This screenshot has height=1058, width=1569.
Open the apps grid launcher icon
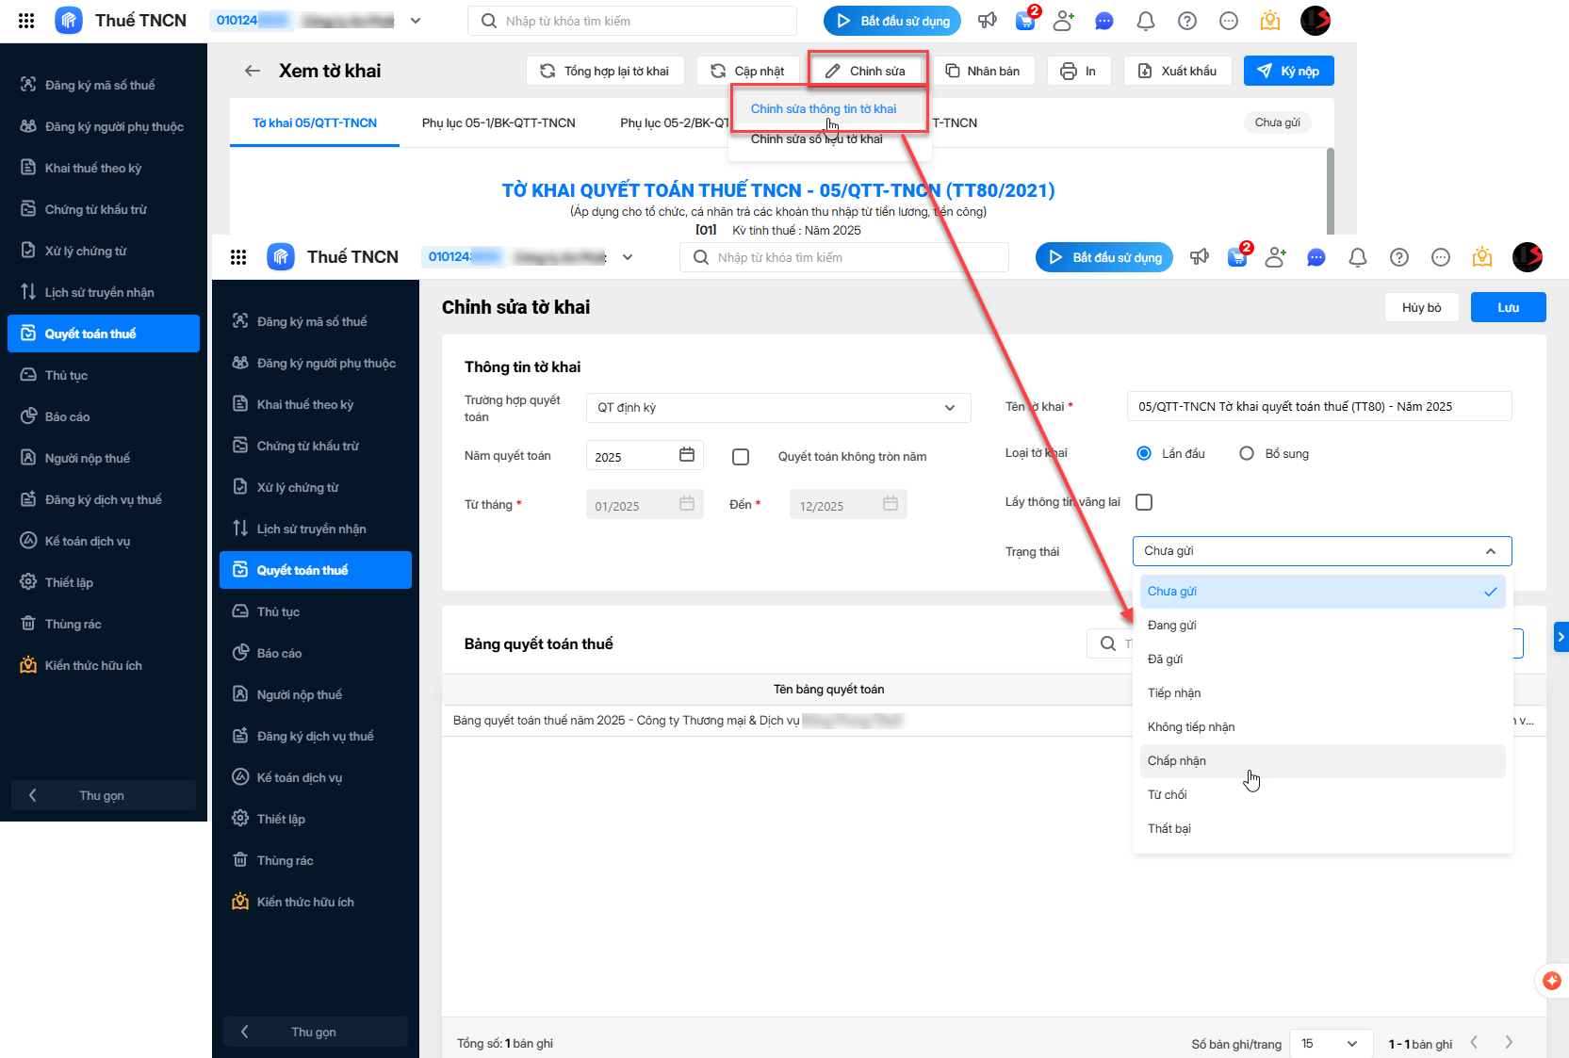(x=238, y=257)
